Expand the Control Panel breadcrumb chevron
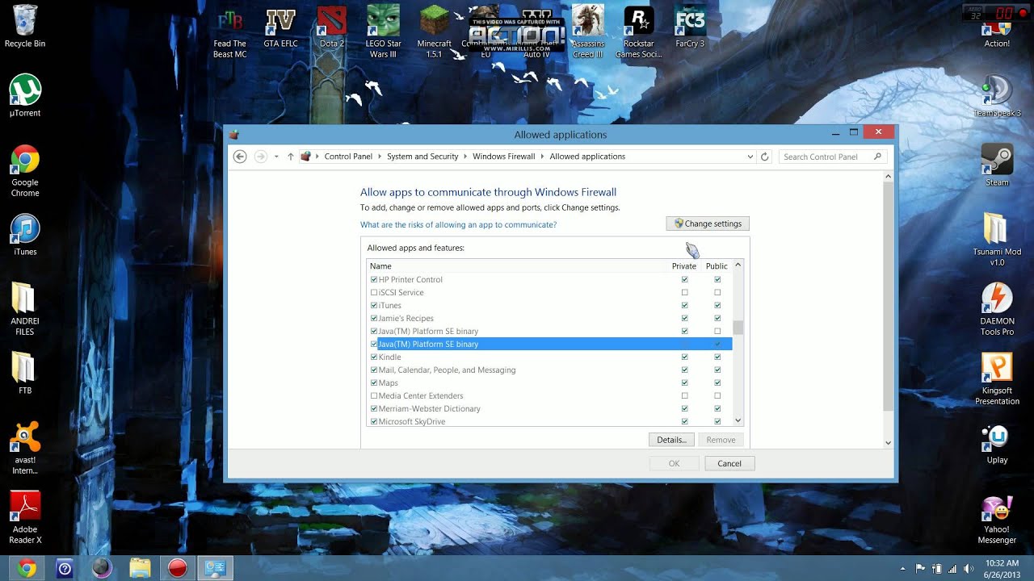The height and width of the screenshot is (581, 1034). pyautogui.click(x=380, y=157)
